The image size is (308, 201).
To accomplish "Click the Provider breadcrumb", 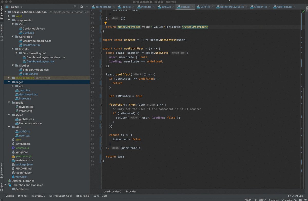I will tap(131, 191).
